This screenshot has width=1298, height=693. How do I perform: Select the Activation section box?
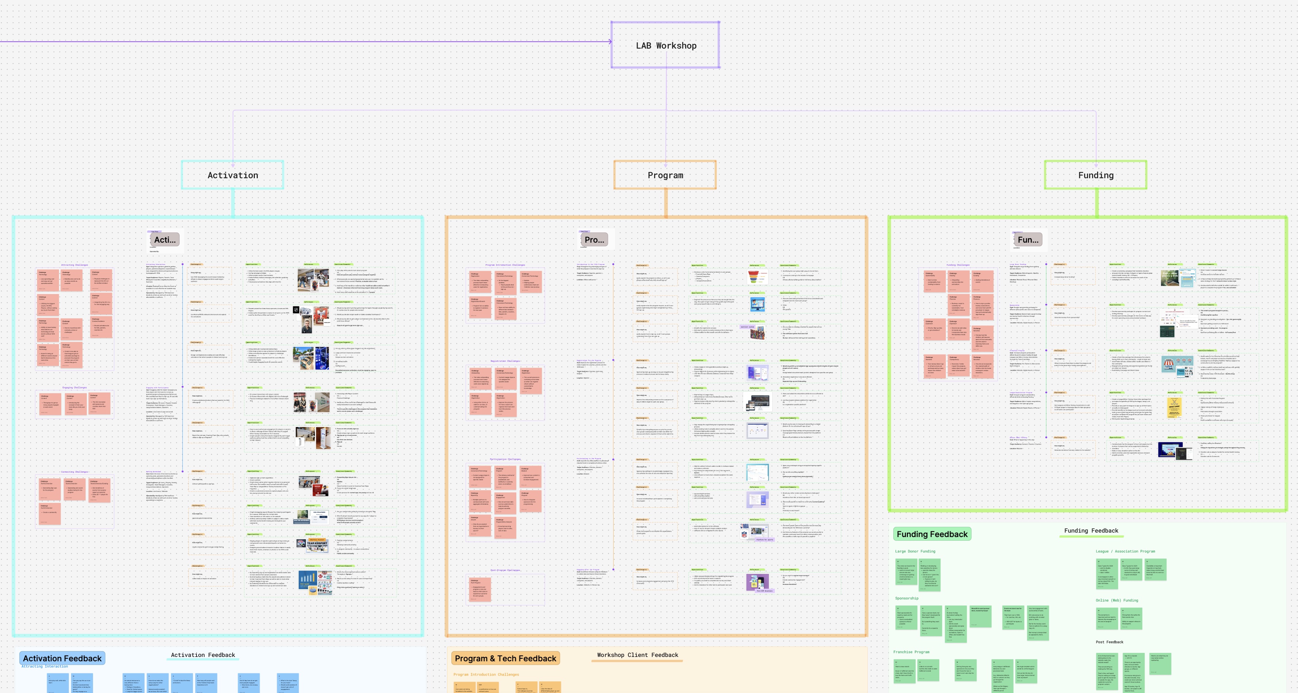click(233, 175)
